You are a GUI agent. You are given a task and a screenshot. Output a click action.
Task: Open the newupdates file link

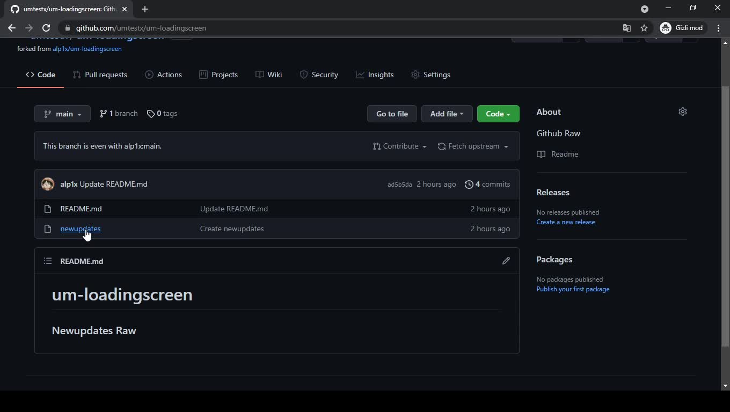[80, 229]
